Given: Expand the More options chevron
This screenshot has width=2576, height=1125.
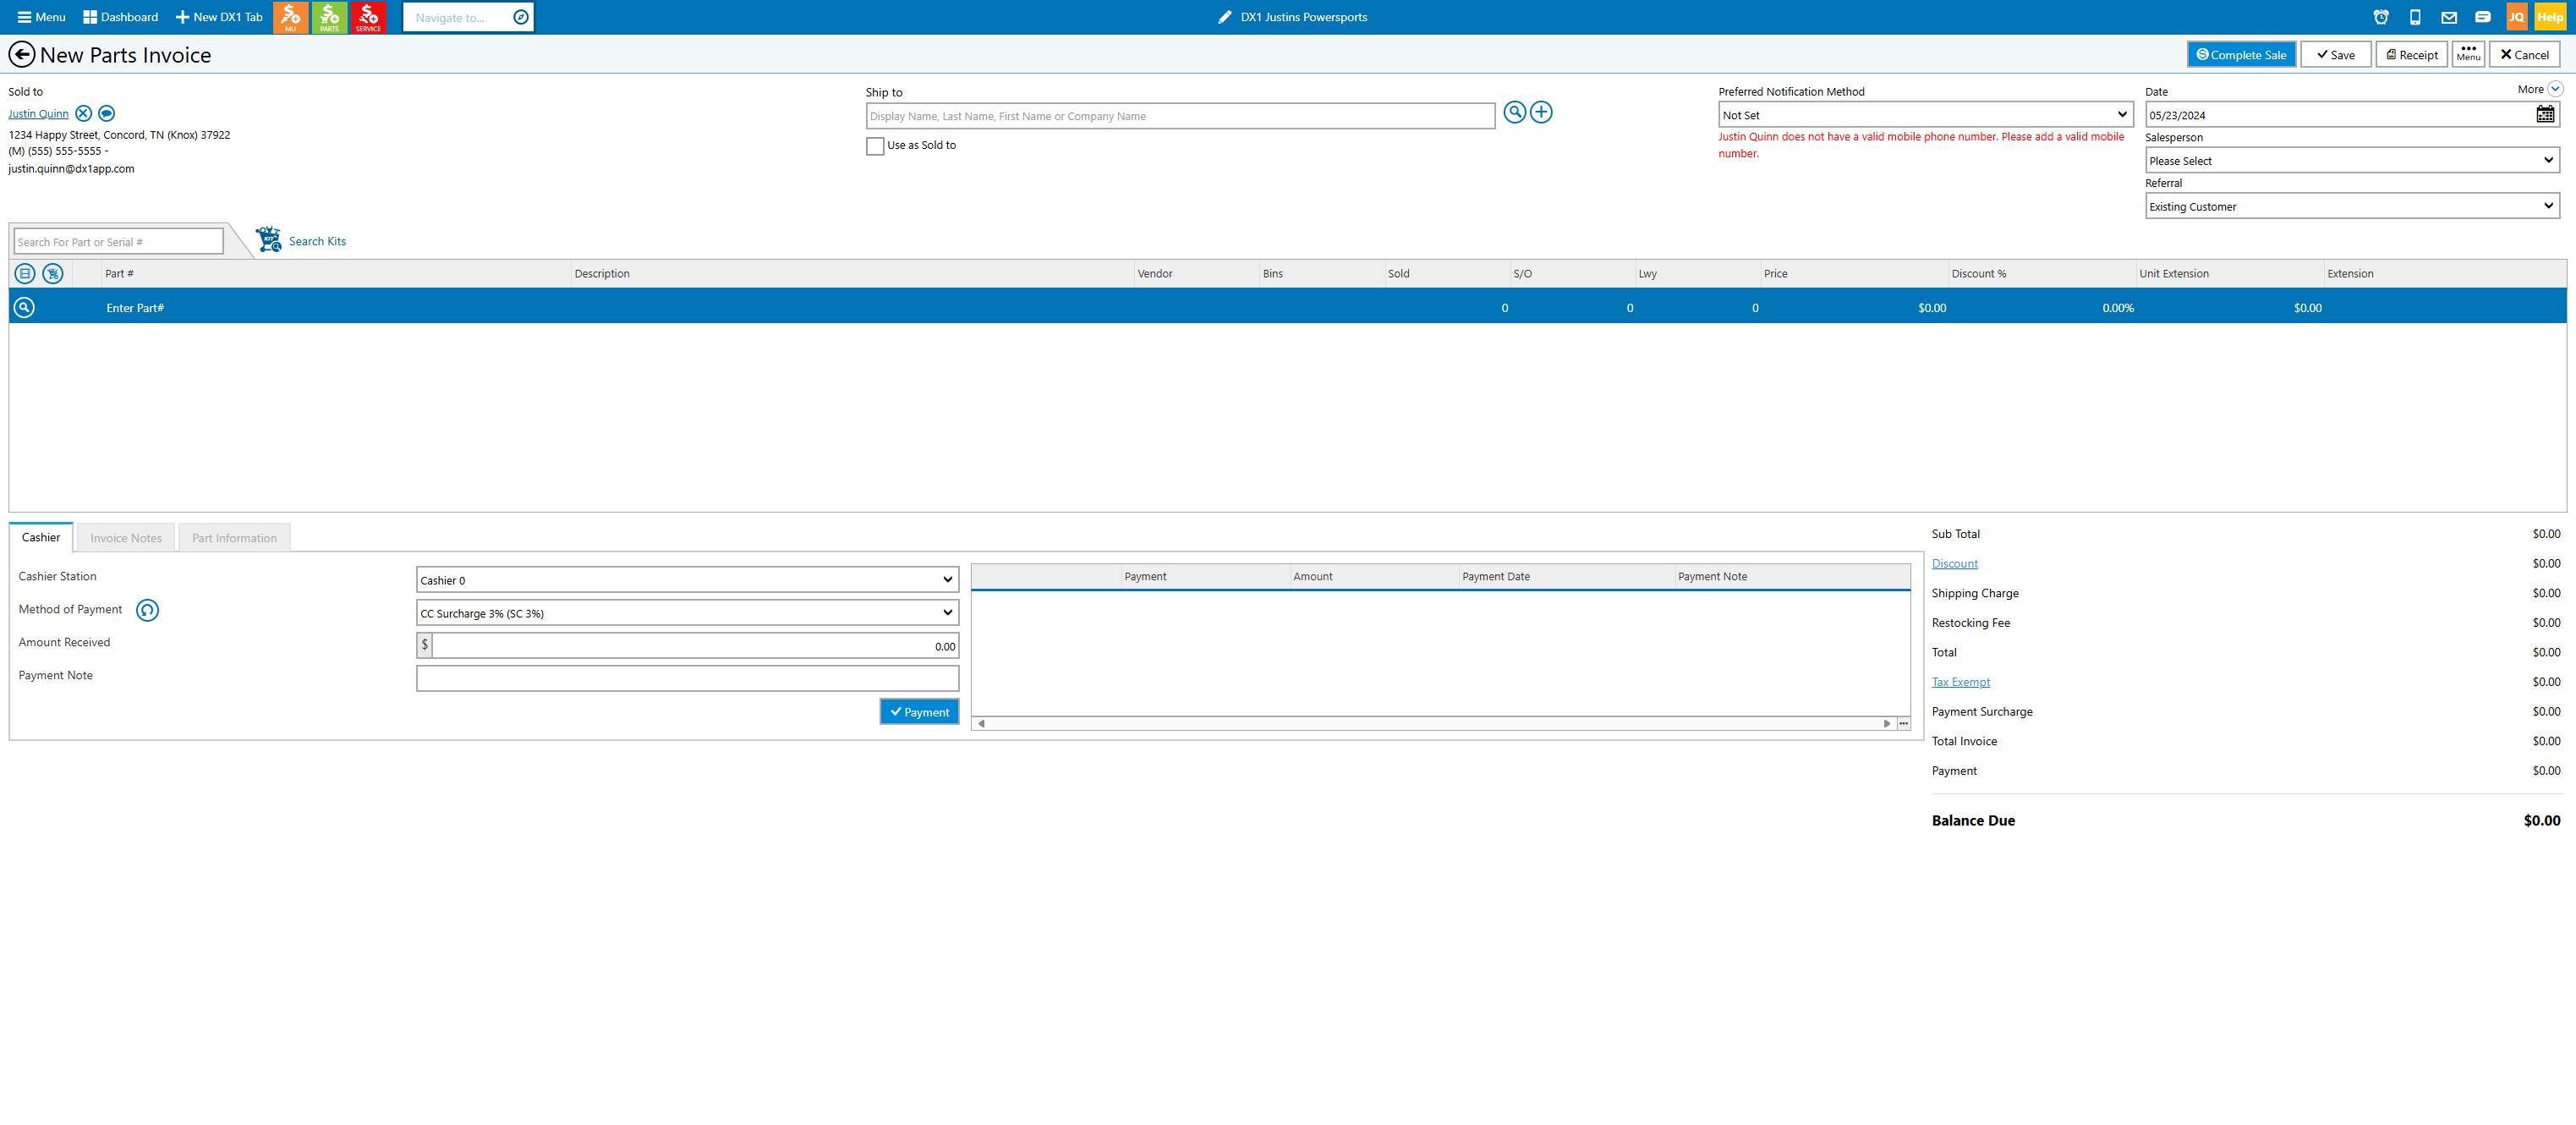Looking at the screenshot, I should [x=2555, y=89].
